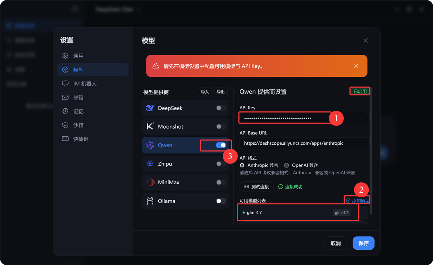Select the OpenAI 兼容 radio option

pos(286,165)
